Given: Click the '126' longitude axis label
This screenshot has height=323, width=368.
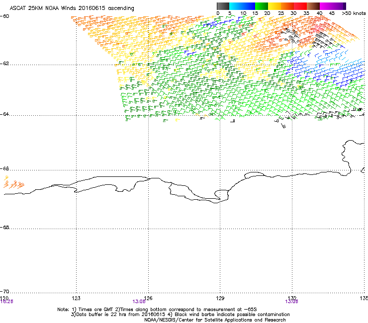Looking at the screenshot, I should tap(148, 298).
